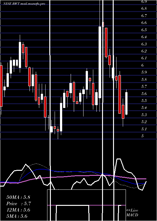Select the 6.5 price axis label
This screenshot has width=157, height=221.
tap(144, 30)
